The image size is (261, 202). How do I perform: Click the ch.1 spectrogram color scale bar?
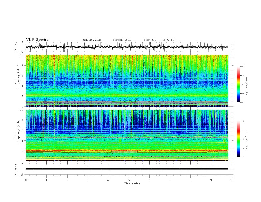pyautogui.click(x=239, y=84)
